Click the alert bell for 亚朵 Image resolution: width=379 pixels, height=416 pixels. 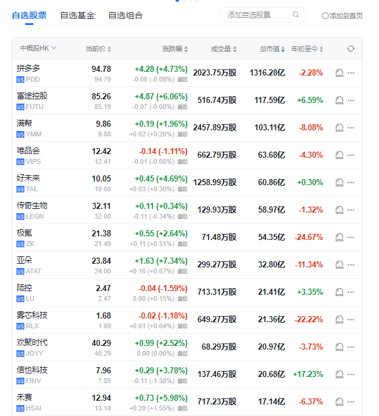tap(339, 265)
